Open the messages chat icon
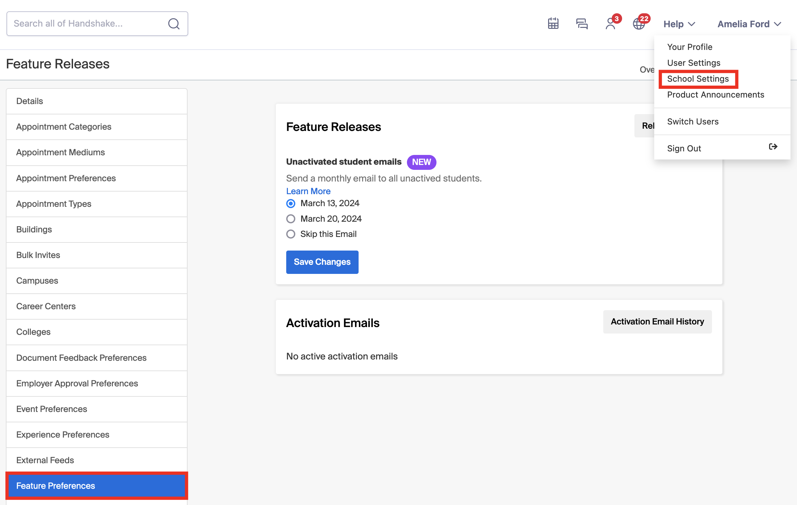Screen dimensions: 797x505 click(582, 24)
